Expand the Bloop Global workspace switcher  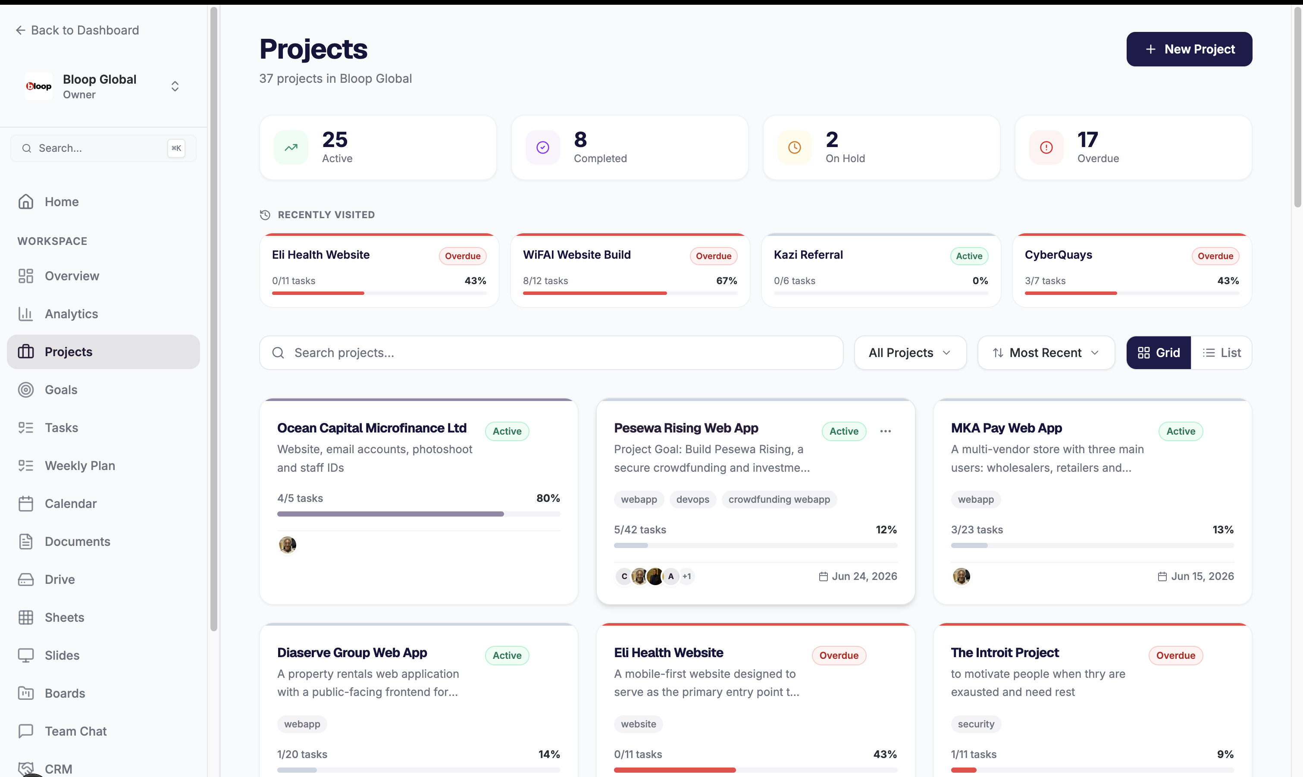coord(175,86)
